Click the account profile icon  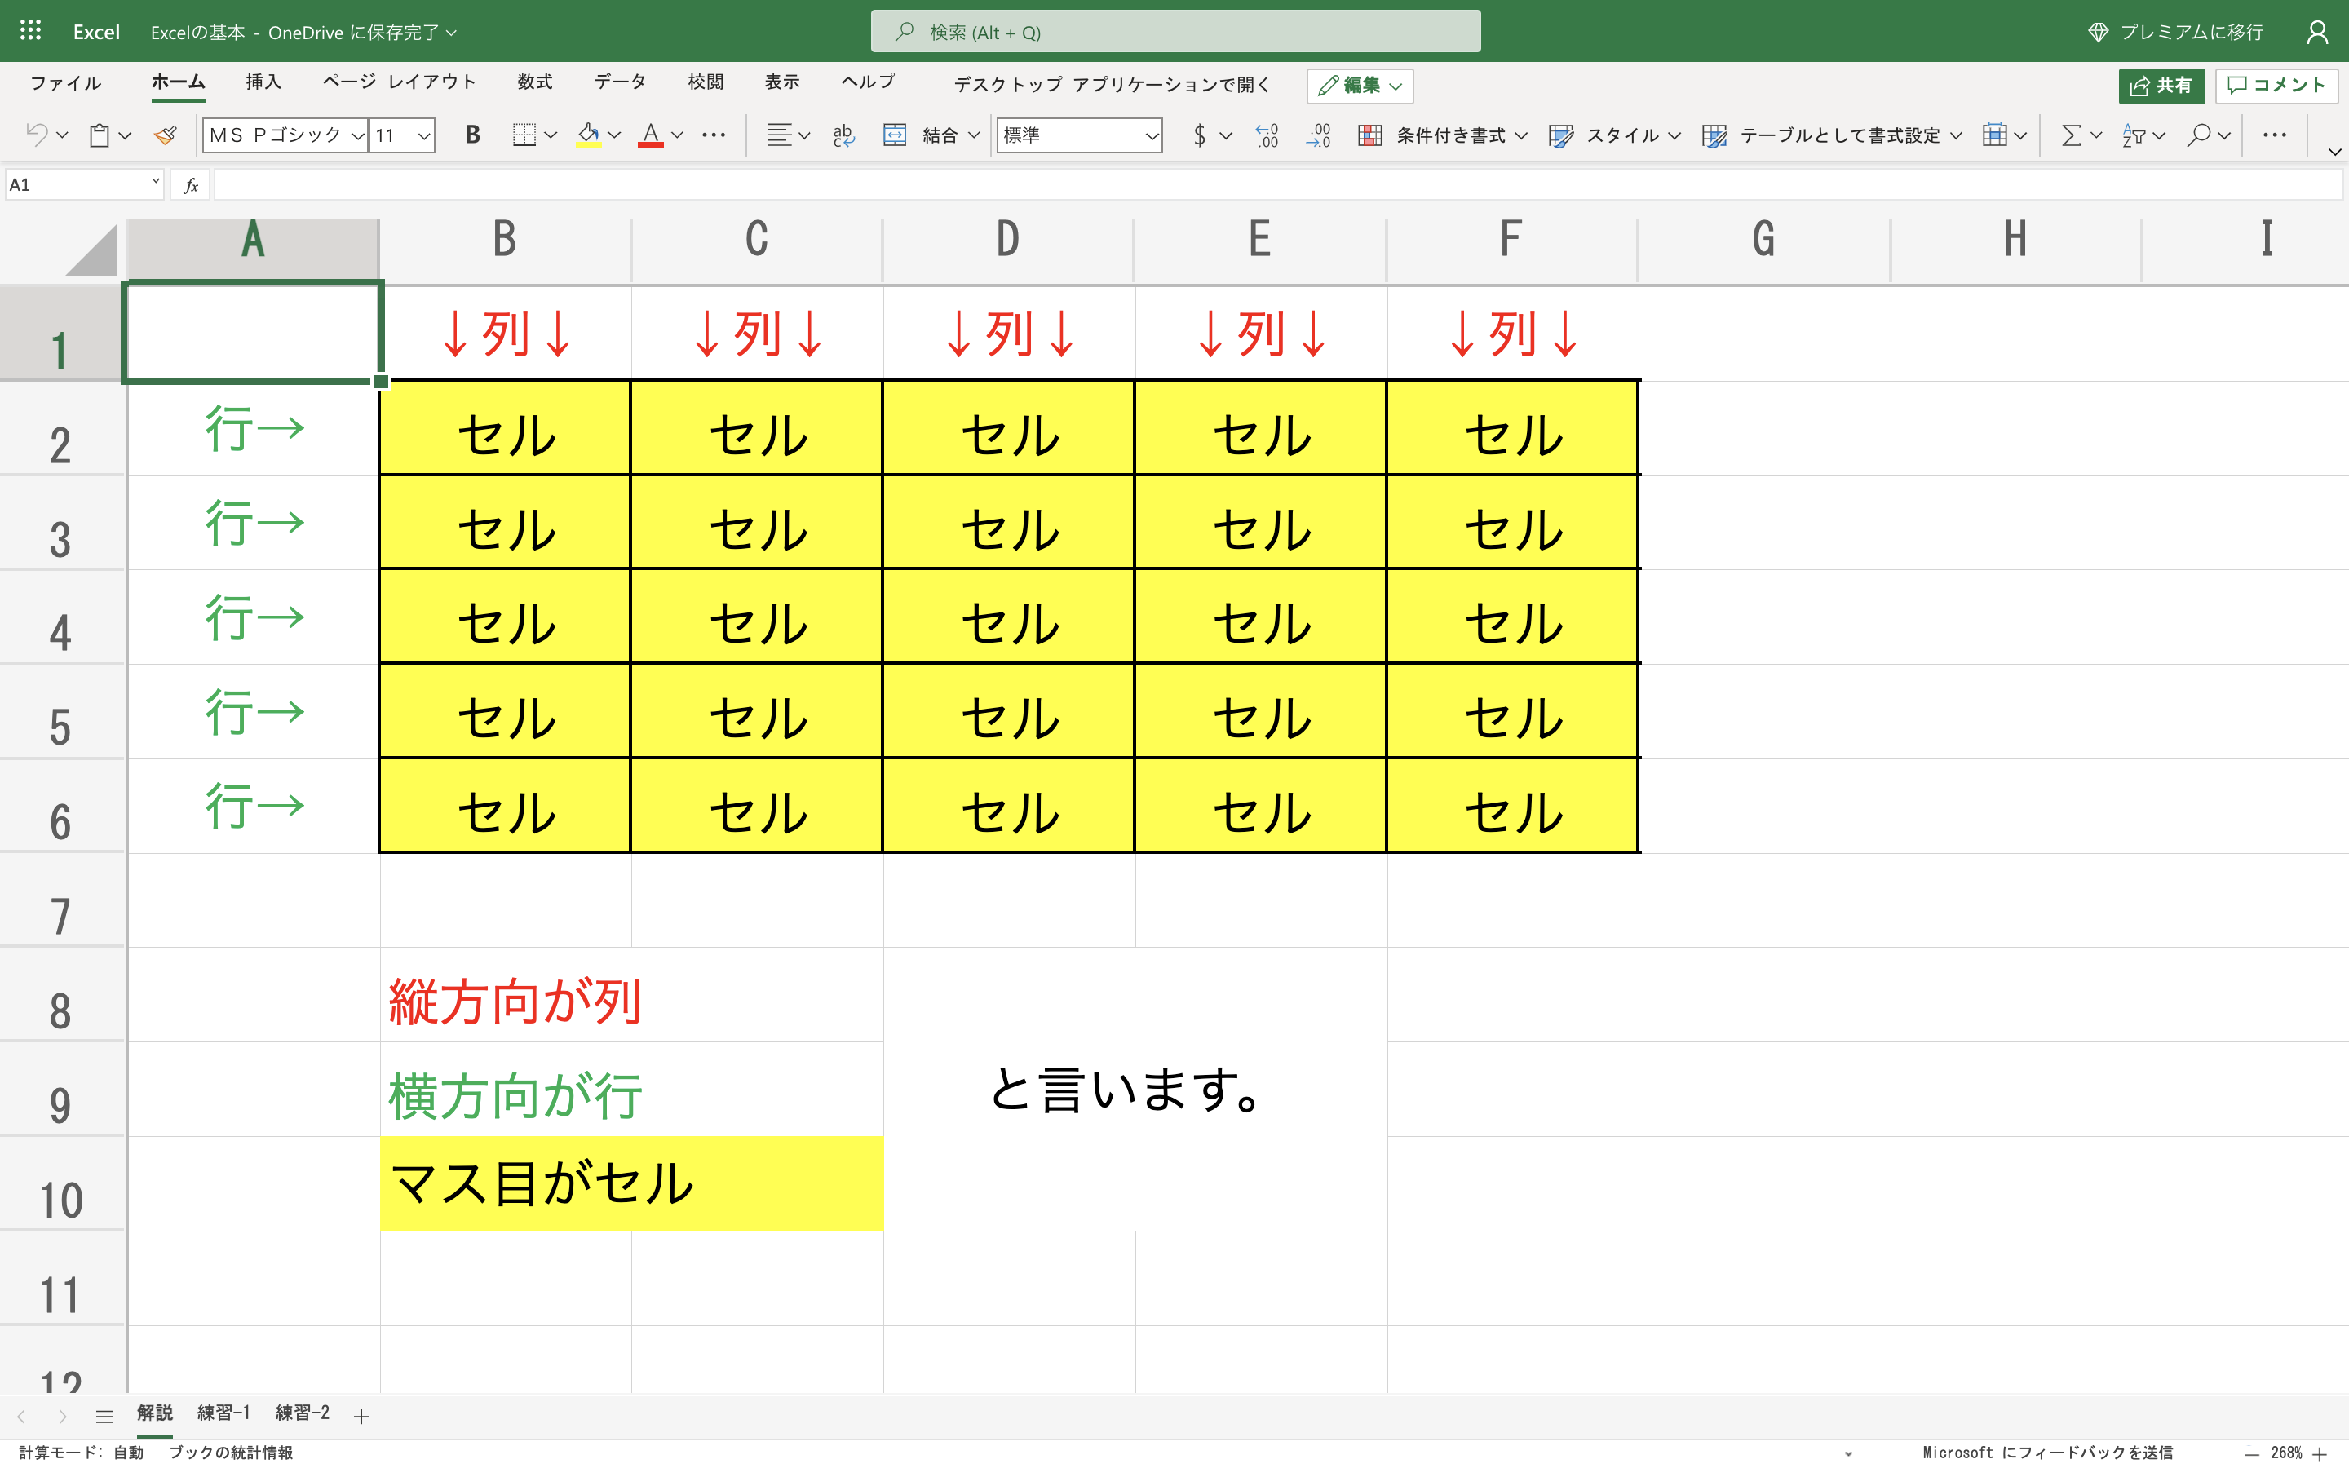tap(2317, 32)
